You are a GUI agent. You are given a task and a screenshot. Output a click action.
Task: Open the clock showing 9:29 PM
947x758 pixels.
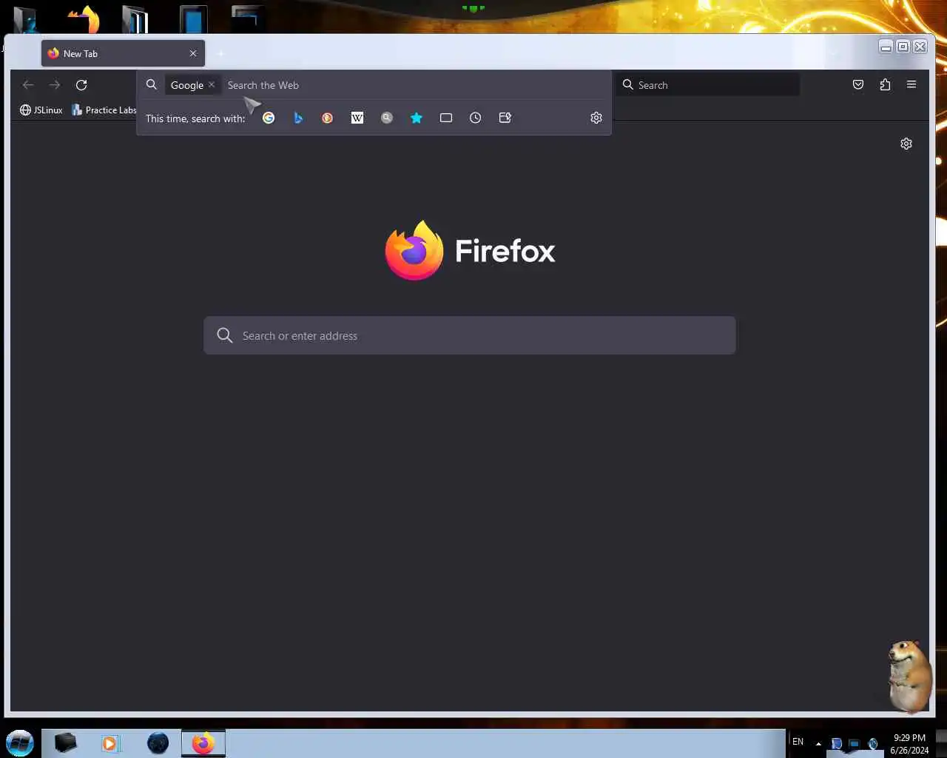coord(909,744)
